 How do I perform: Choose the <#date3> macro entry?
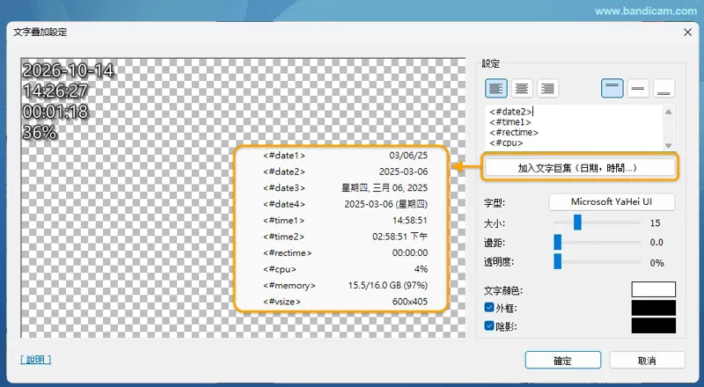345,187
